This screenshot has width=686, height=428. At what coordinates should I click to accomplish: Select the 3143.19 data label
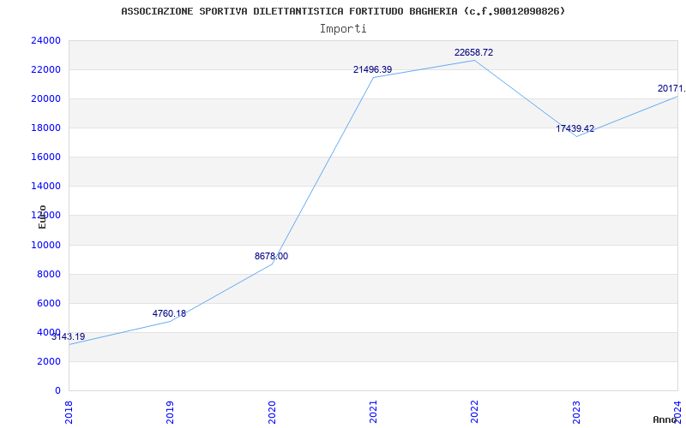pyautogui.click(x=69, y=336)
